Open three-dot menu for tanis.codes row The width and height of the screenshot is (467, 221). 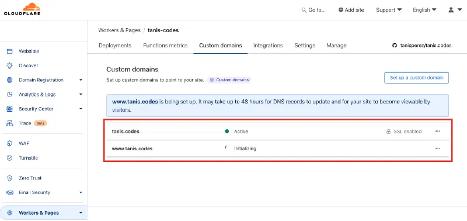coord(437,131)
